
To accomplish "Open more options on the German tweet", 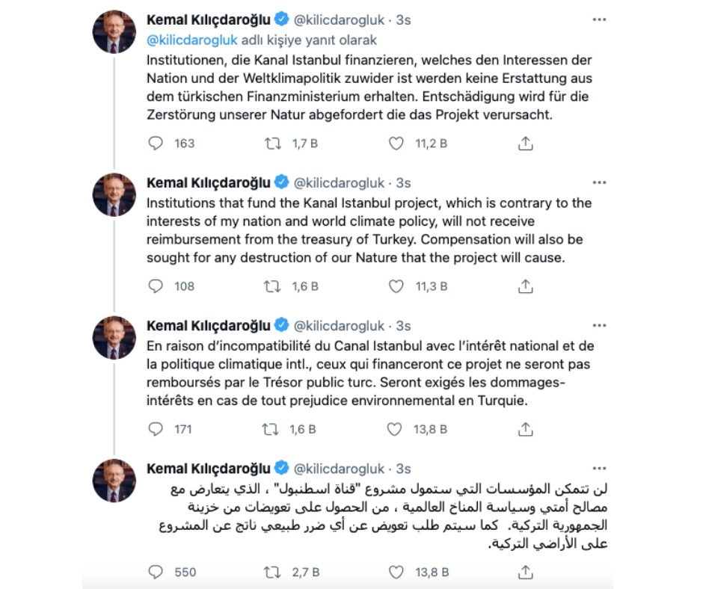I will pos(598,19).
